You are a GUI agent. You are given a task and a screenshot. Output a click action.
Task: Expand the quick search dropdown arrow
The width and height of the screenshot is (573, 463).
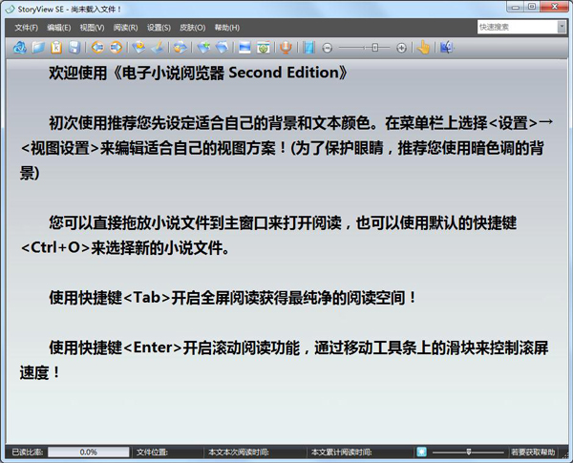tap(562, 27)
